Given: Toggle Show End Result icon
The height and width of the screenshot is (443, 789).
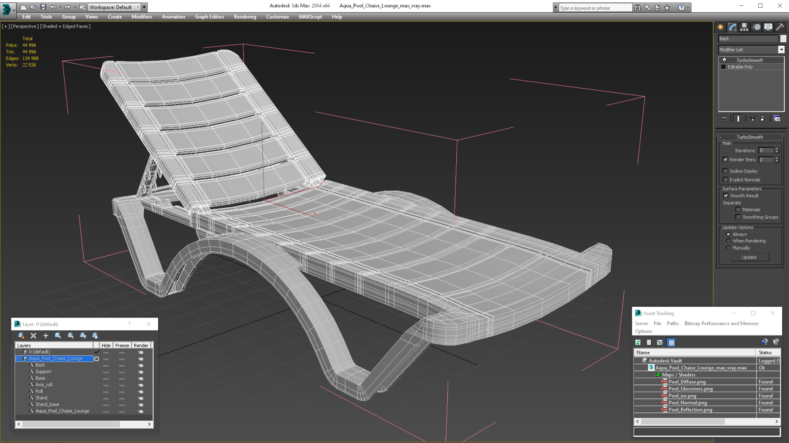Looking at the screenshot, I should [x=738, y=119].
